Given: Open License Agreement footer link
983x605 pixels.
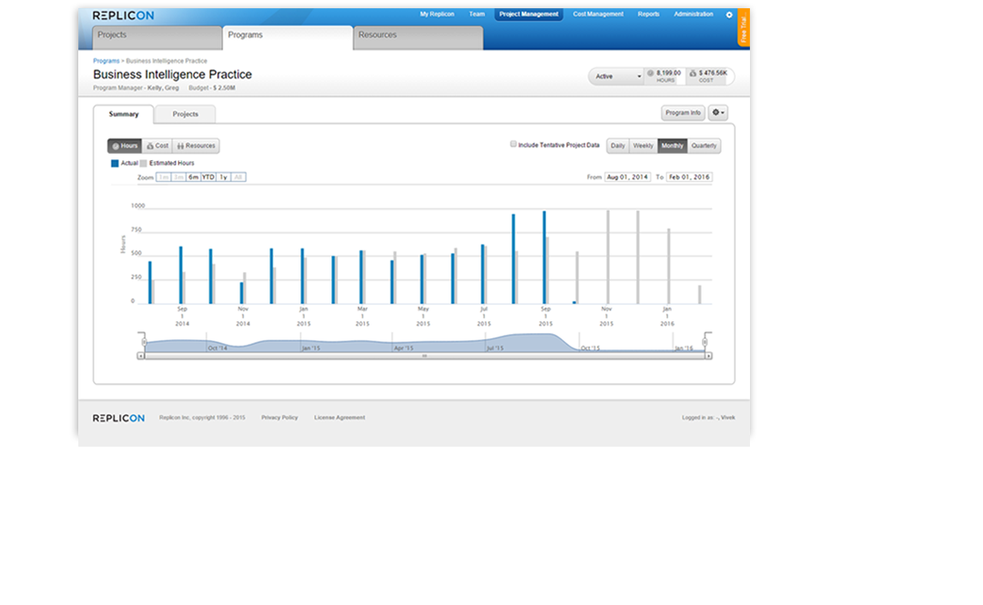Looking at the screenshot, I should (x=339, y=418).
